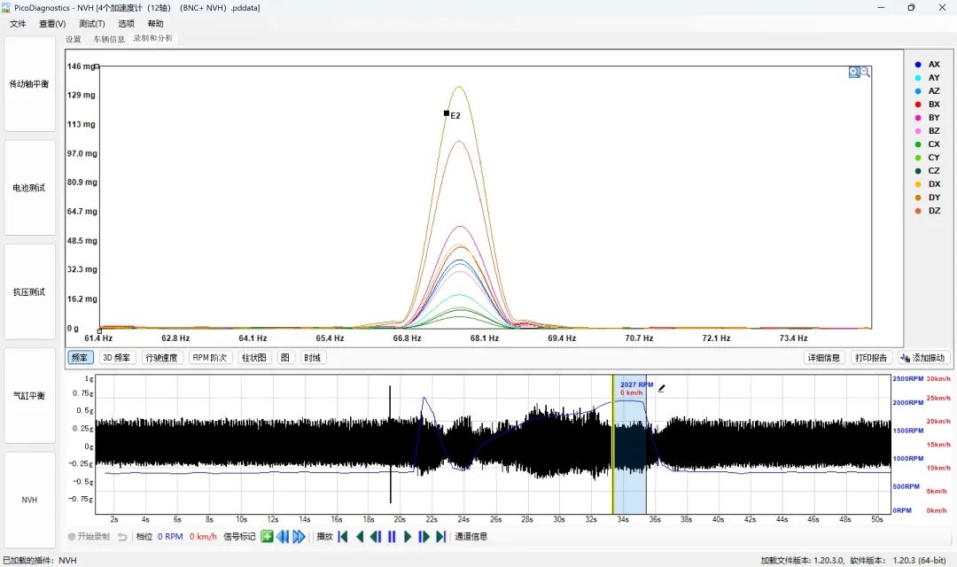Click the 打印报告 button
Screen dimensions: 957x567
[872, 358]
